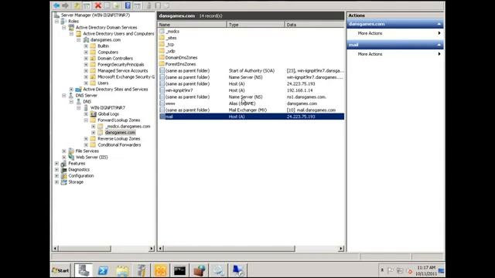The height and width of the screenshot is (278, 495).
Task: Click the record icon of the www alias row
Action: [x=162, y=103]
